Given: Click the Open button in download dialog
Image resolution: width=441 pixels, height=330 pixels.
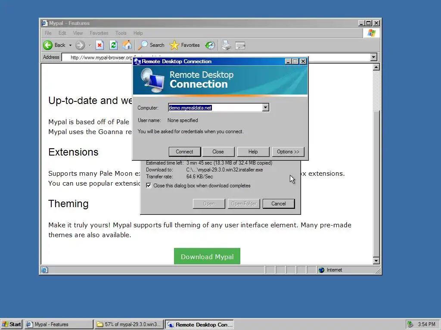Looking at the screenshot, I should click(209, 204).
